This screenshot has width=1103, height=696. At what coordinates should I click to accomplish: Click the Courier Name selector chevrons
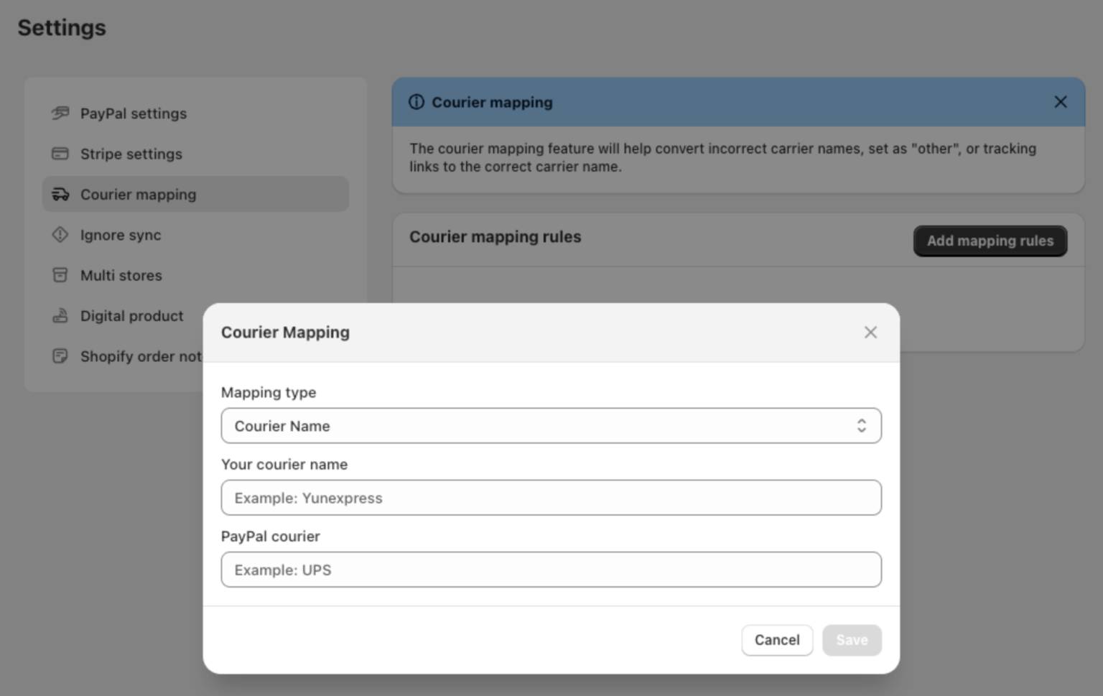click(x=862, y=425)
